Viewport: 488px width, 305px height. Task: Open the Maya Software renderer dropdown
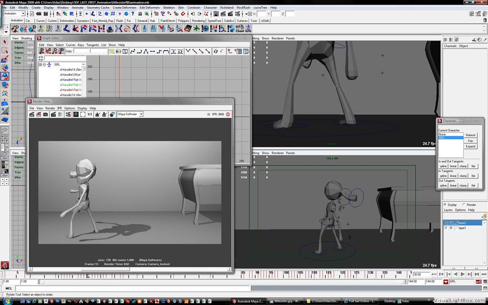pos(141,114)
